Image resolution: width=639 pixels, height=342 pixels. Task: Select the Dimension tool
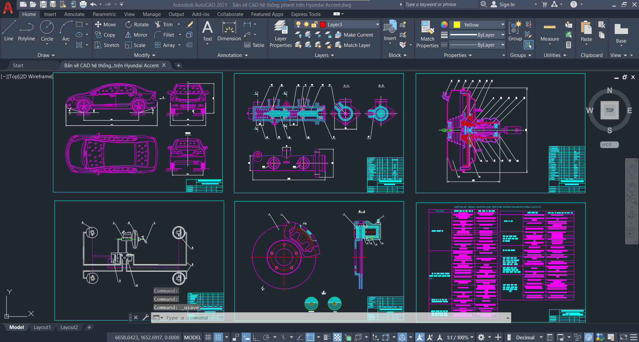(x=229, y=31)
